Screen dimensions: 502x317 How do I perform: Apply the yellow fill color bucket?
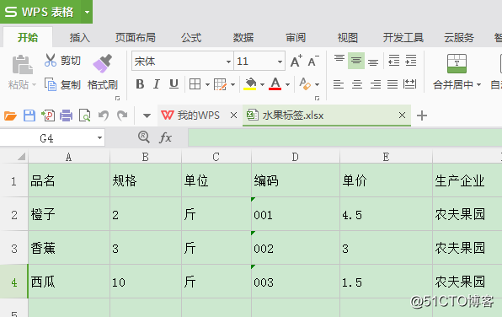pyautogui.click(x=250, y=84)
